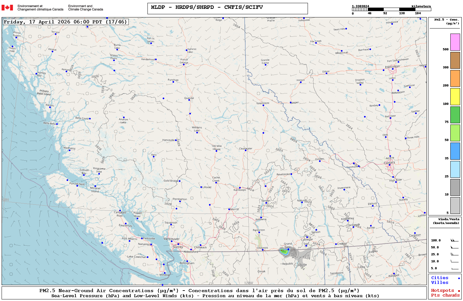Click the dark green 75 legend swatch

tap(455, 115)
